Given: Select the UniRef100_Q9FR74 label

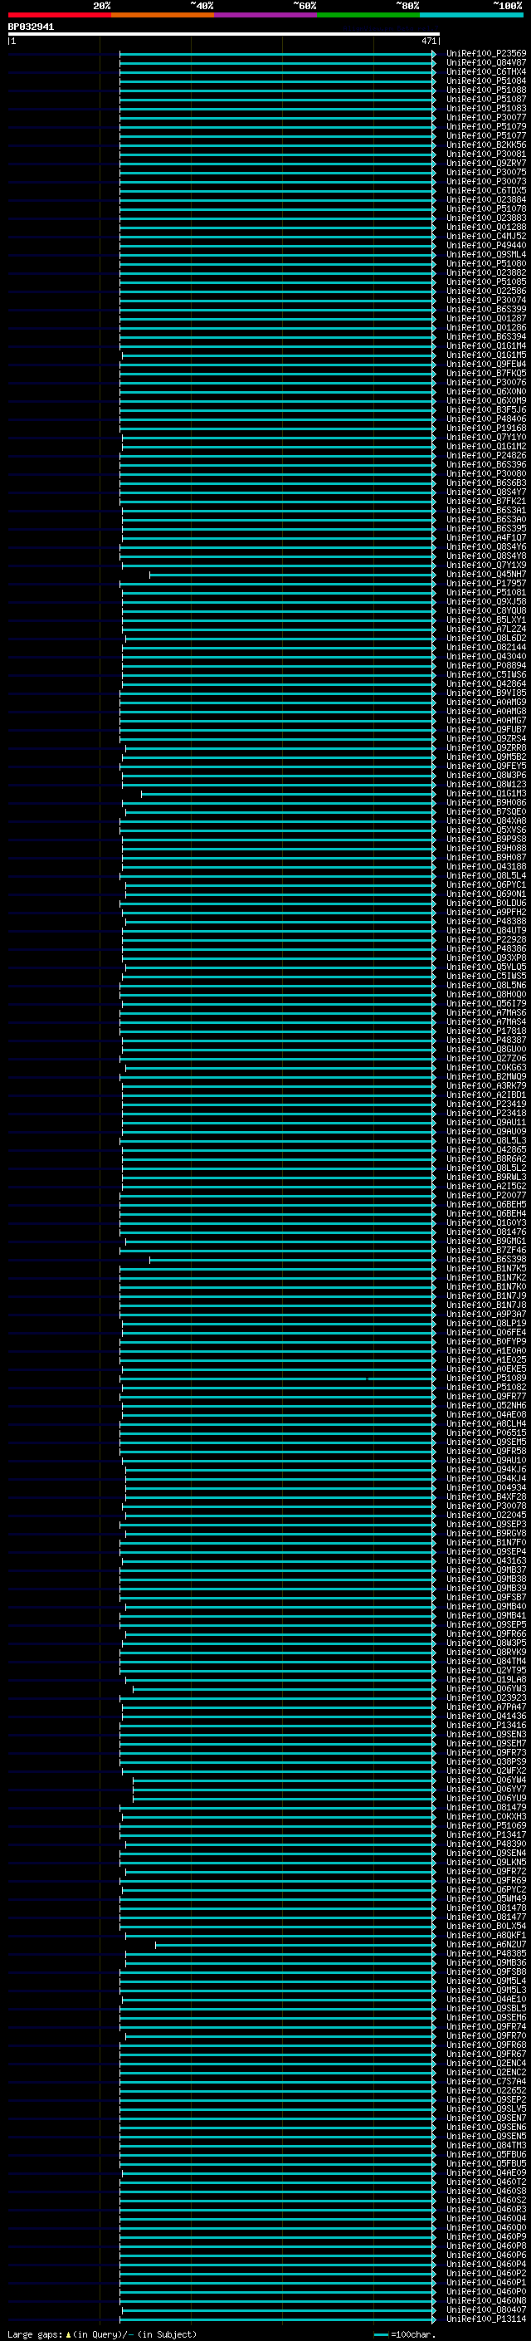Looking at the screenshot, I should (486, 2026).
